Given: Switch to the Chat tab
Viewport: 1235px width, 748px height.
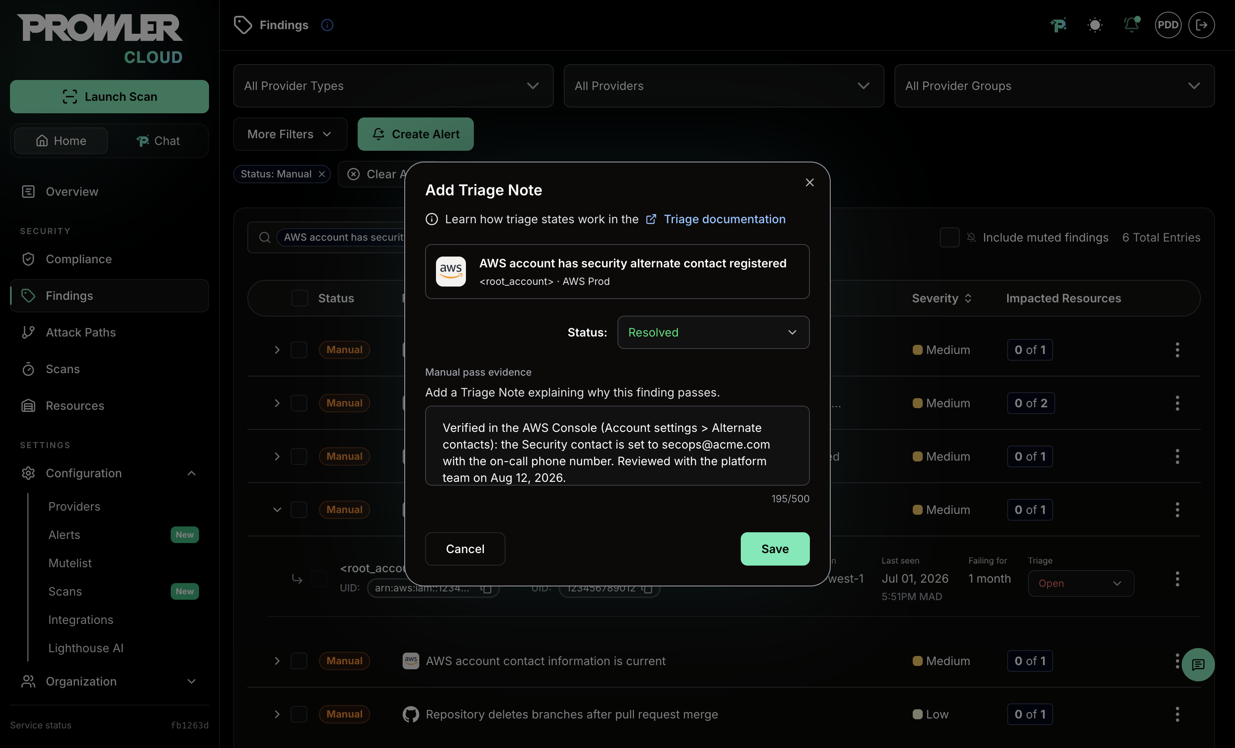Looking at the screenshot, I should pyautogui.click(x=158, y=141).
